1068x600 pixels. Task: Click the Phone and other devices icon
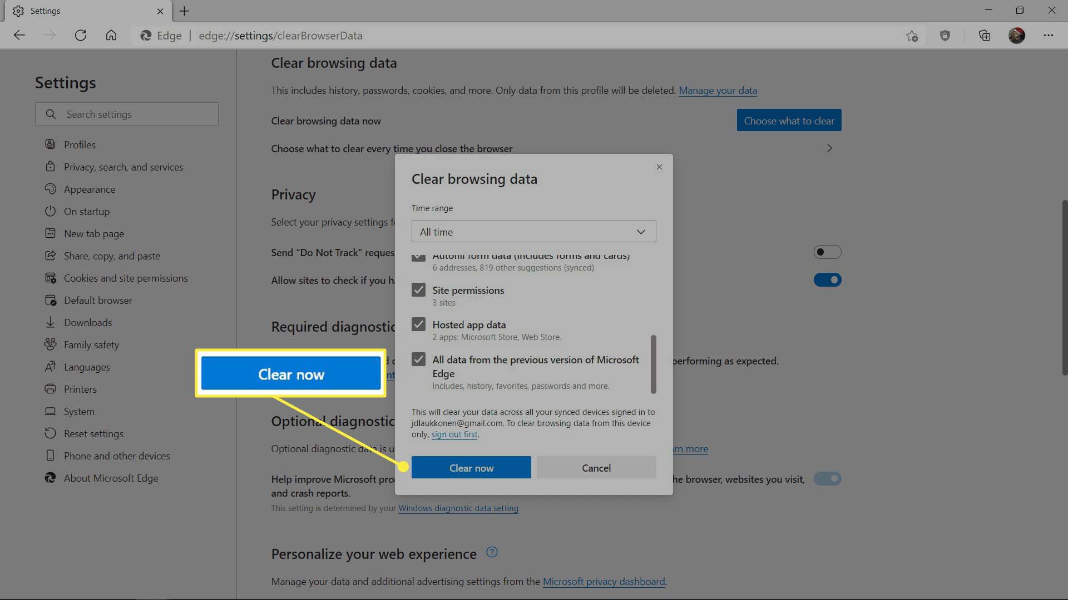click(x=50, y=456)
